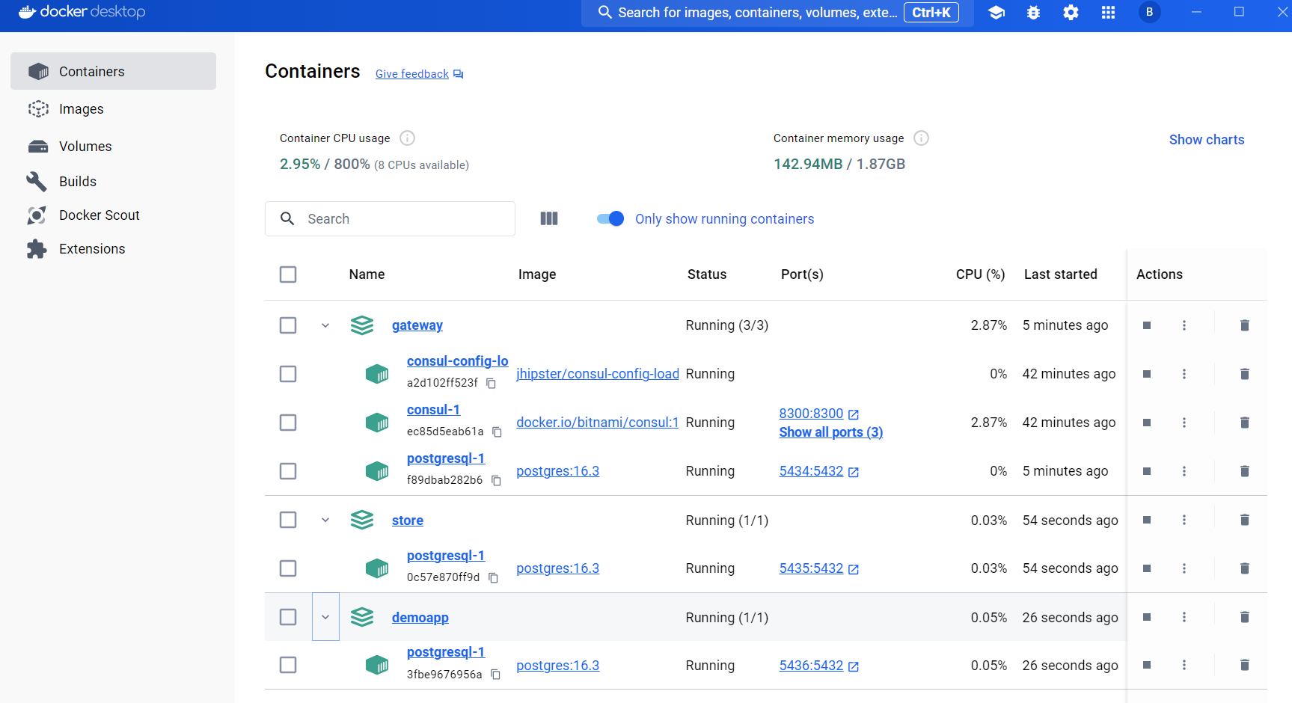The image size is (1292, 703).
Task: Open the Learning Center graduation cap icon
Action: click(996, 13)
